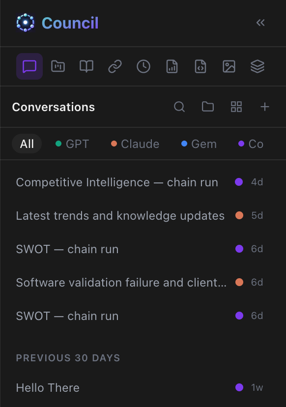The width and height of the screenshot is (286, 407).
Task: Toggle the Co filter pill
Action: pos(251,144)
